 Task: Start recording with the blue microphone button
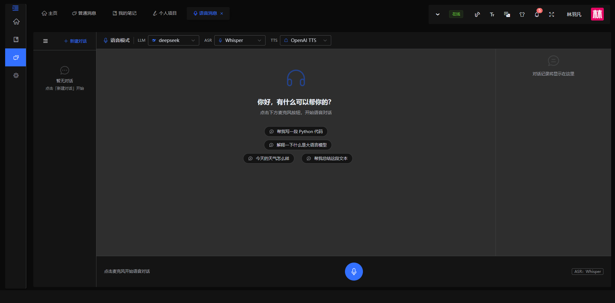click(354, 272)
